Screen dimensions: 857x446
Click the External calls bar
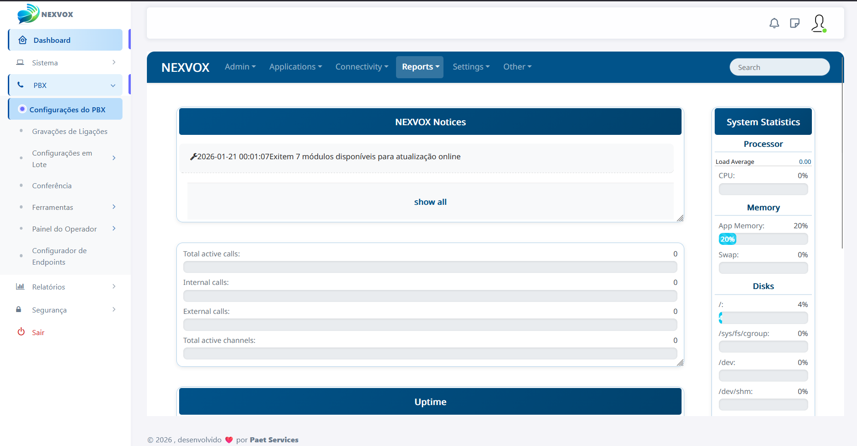(430, 325)
